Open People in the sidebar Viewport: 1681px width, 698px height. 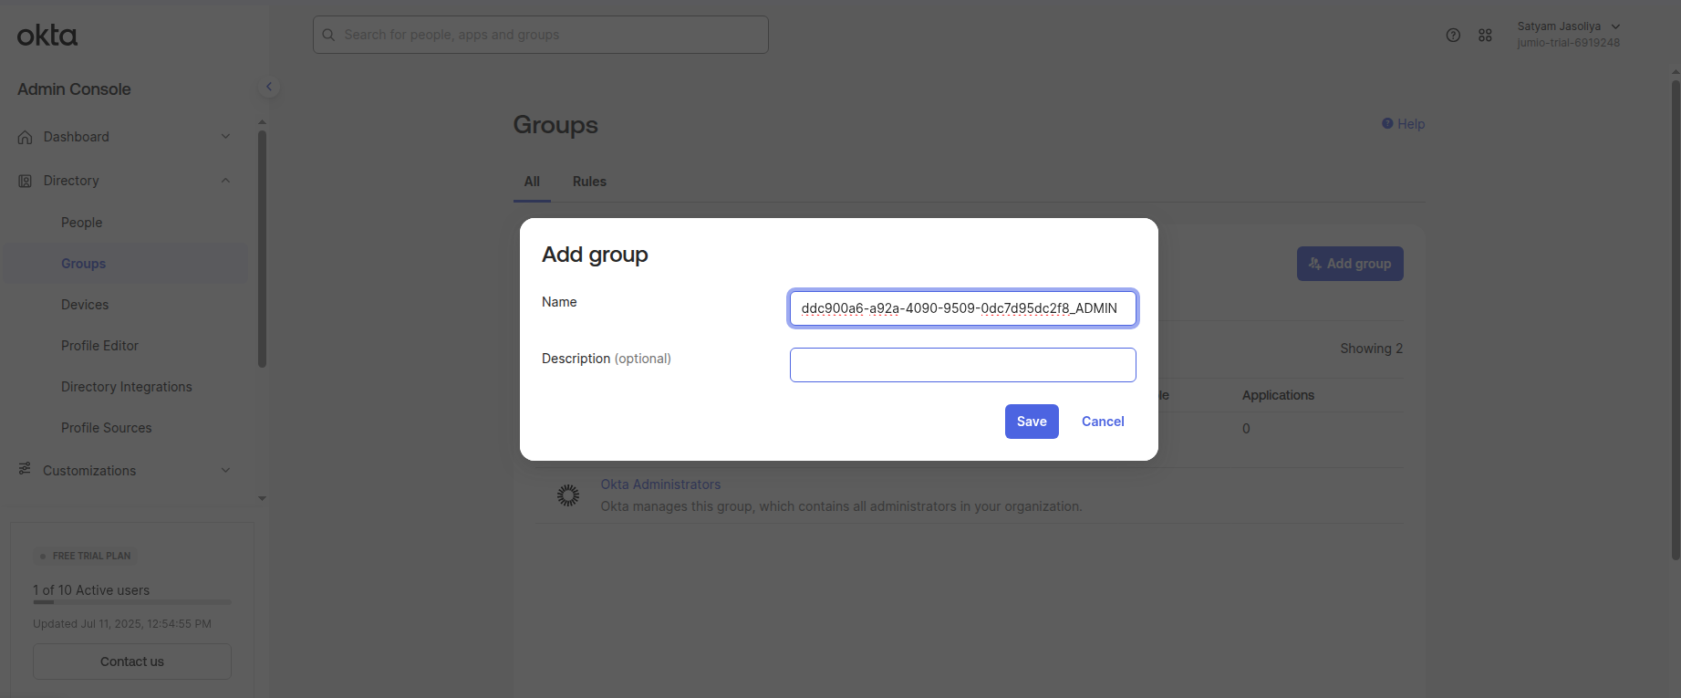pos(81,223)
